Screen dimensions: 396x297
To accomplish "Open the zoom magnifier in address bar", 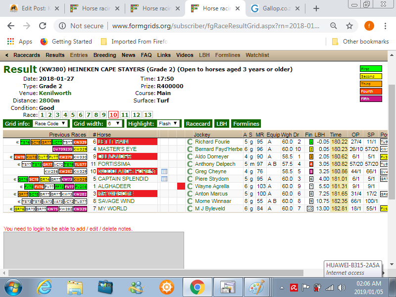I will pos(334,26).
